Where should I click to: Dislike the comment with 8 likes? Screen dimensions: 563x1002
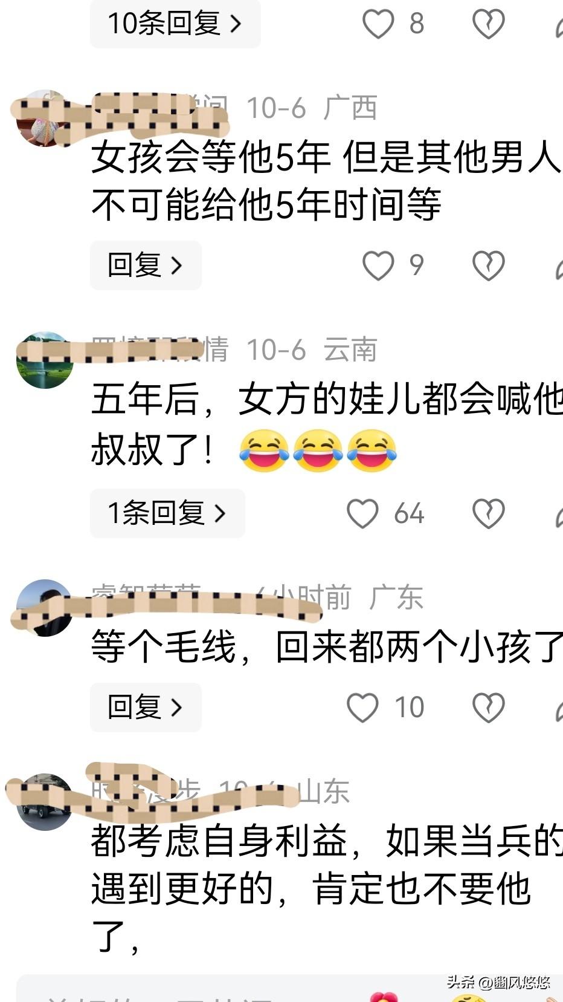point(488,24)
